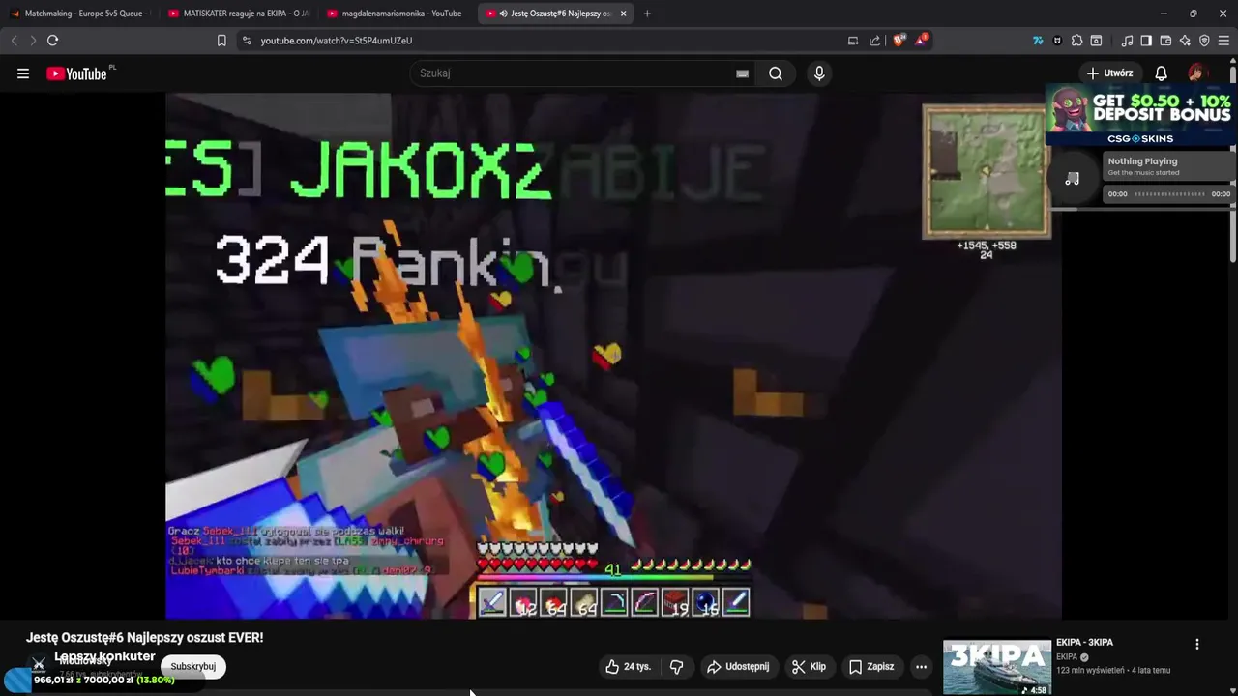Open the account avatar menu

point(1197,73)
